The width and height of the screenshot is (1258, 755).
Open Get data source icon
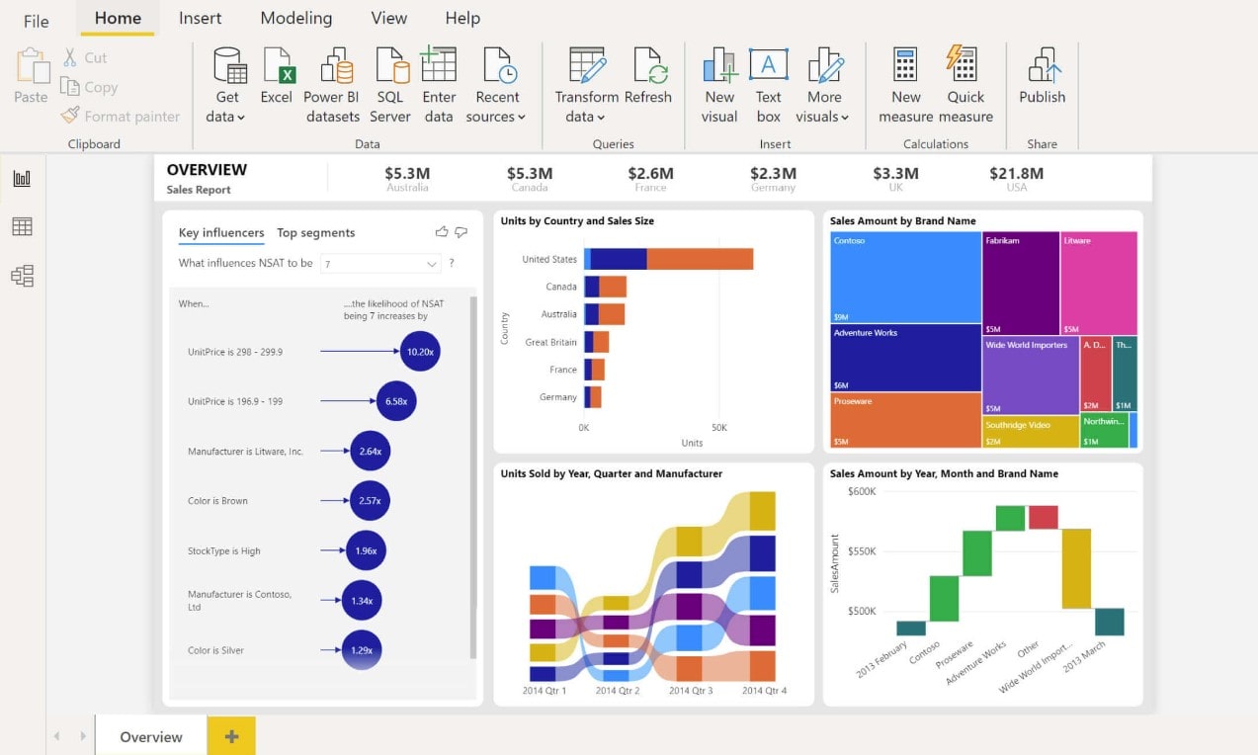[229, 66]
